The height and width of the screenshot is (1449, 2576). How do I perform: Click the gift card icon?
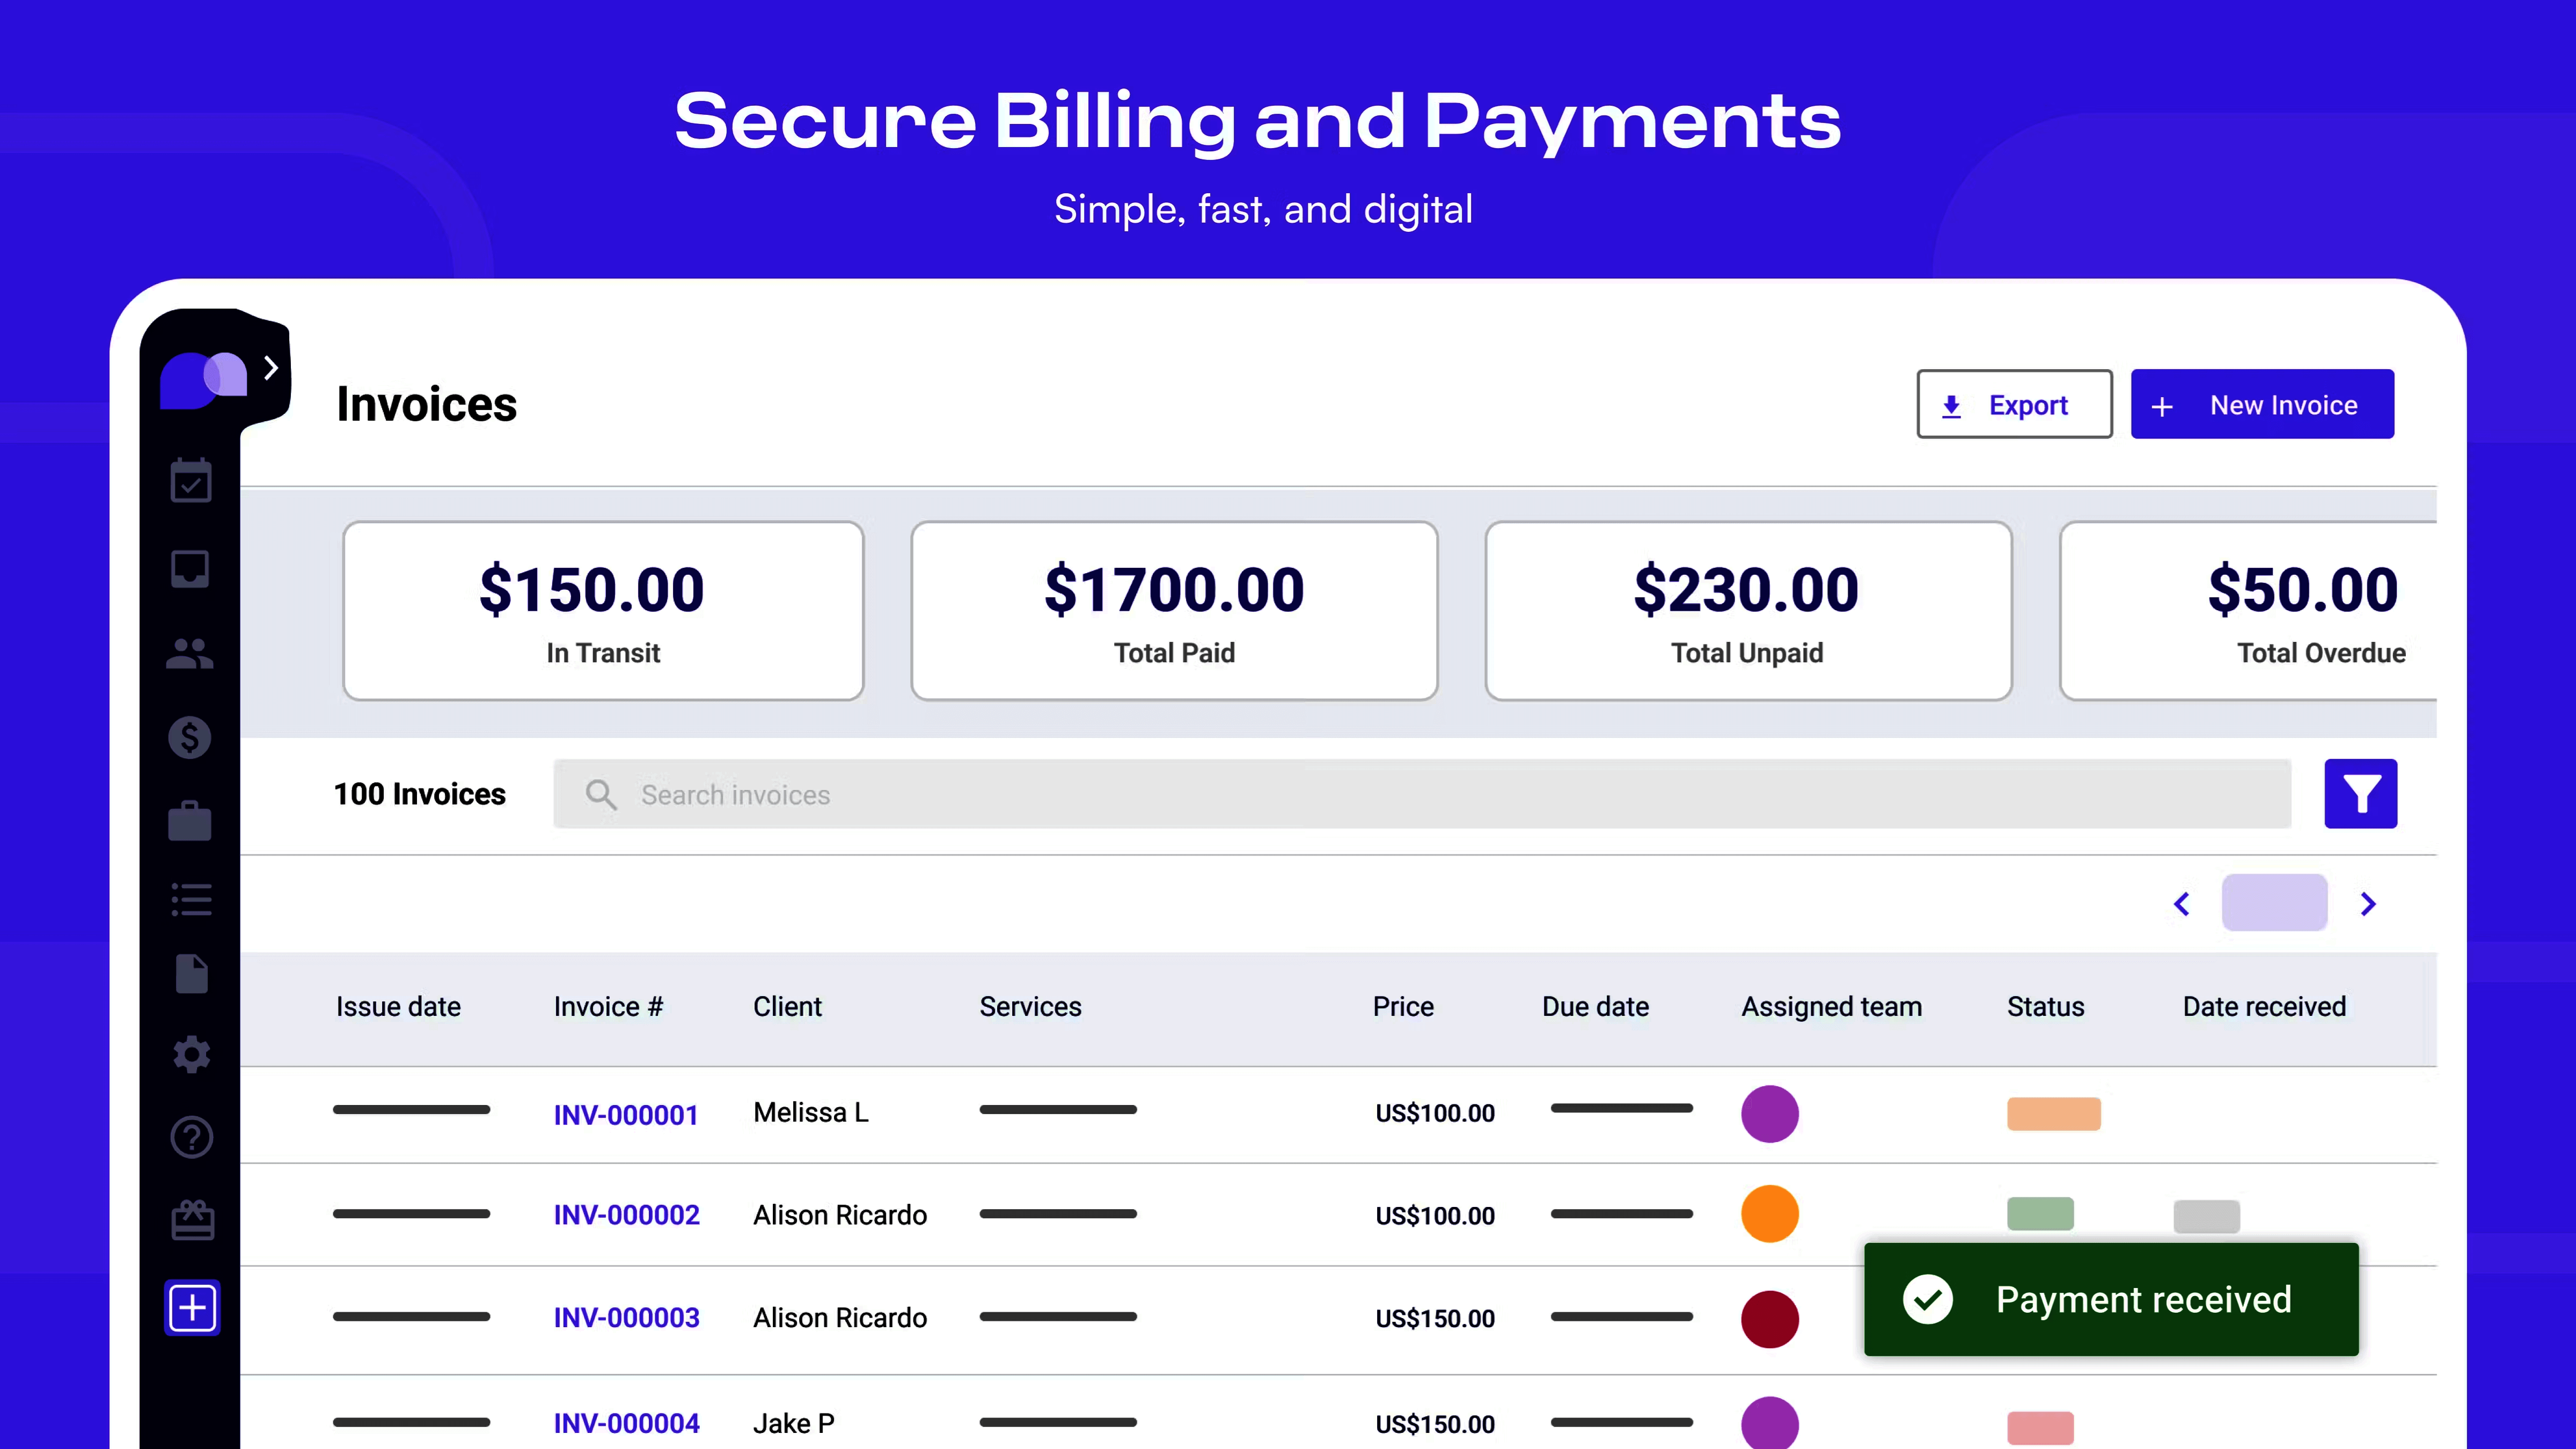pos(192,1220)
